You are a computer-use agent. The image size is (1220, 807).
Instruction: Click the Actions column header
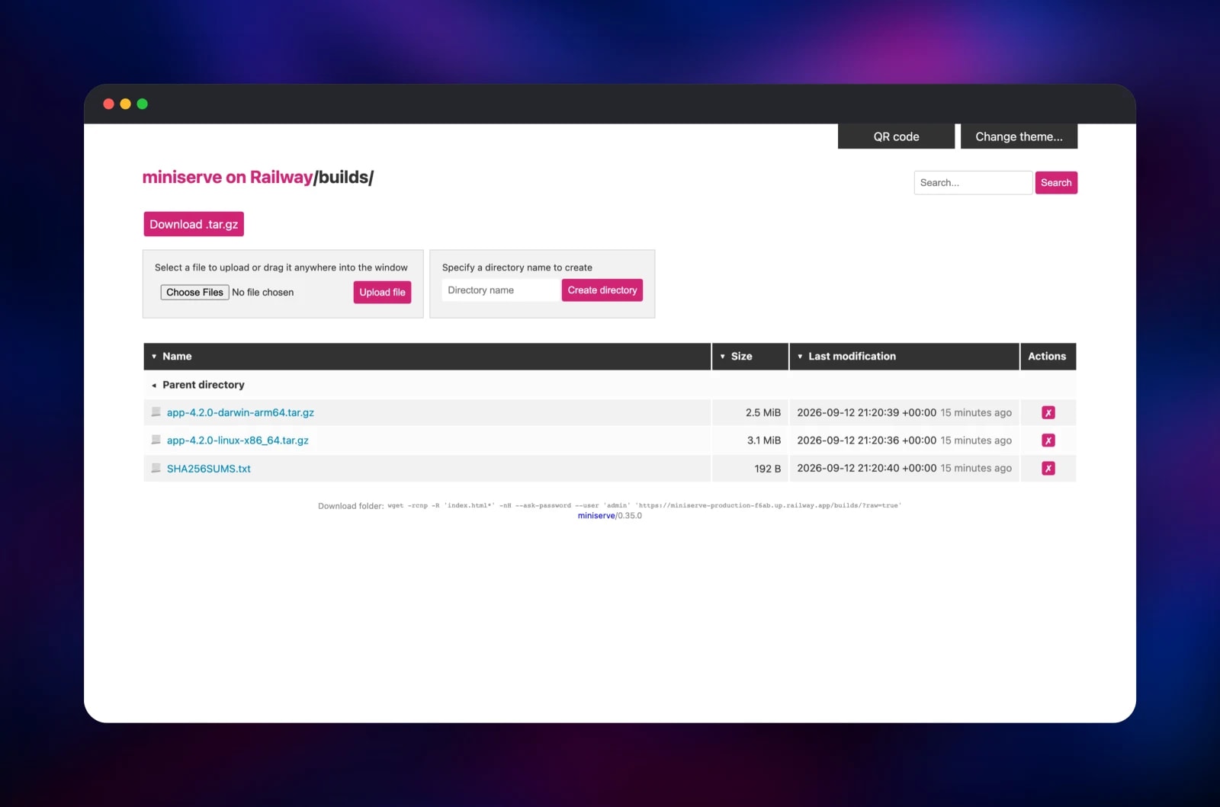[x=1048, y=357]
